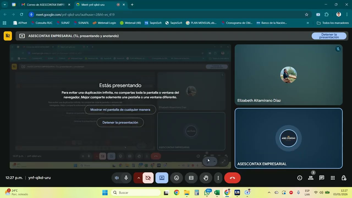352x198 pixels.
Task: Click the expand fullscreen arrows on presentation
Action: [x=224, y=161]
